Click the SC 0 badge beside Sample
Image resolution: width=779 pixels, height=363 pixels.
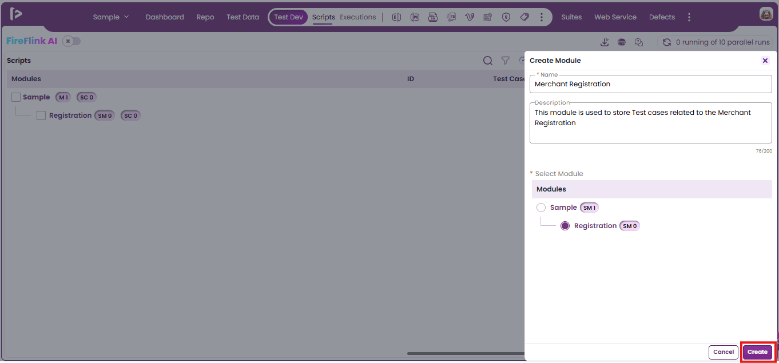point(86,97)
